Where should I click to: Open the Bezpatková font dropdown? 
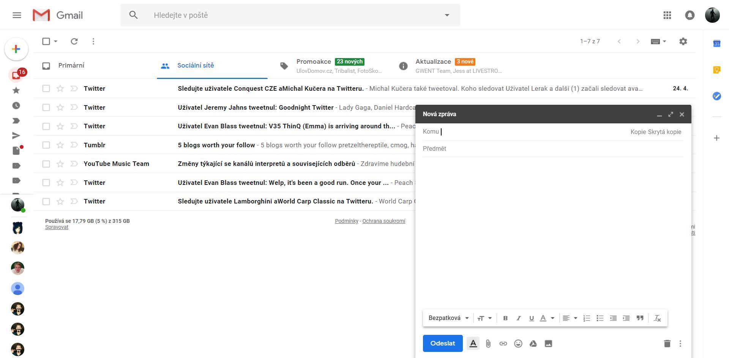point(449,318)
